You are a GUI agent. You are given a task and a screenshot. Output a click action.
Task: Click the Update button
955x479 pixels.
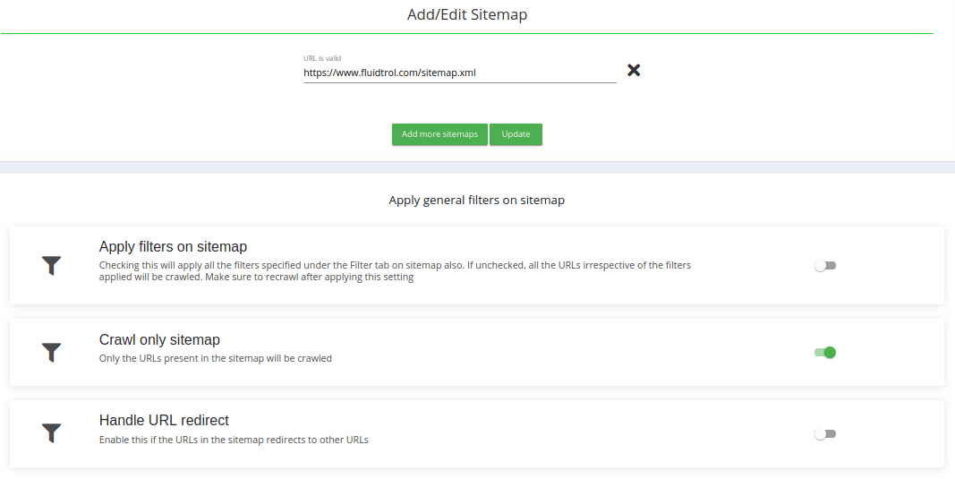coord(516,134)
